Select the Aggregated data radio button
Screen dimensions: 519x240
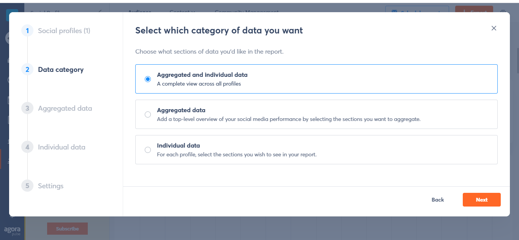tap(148, 114)
